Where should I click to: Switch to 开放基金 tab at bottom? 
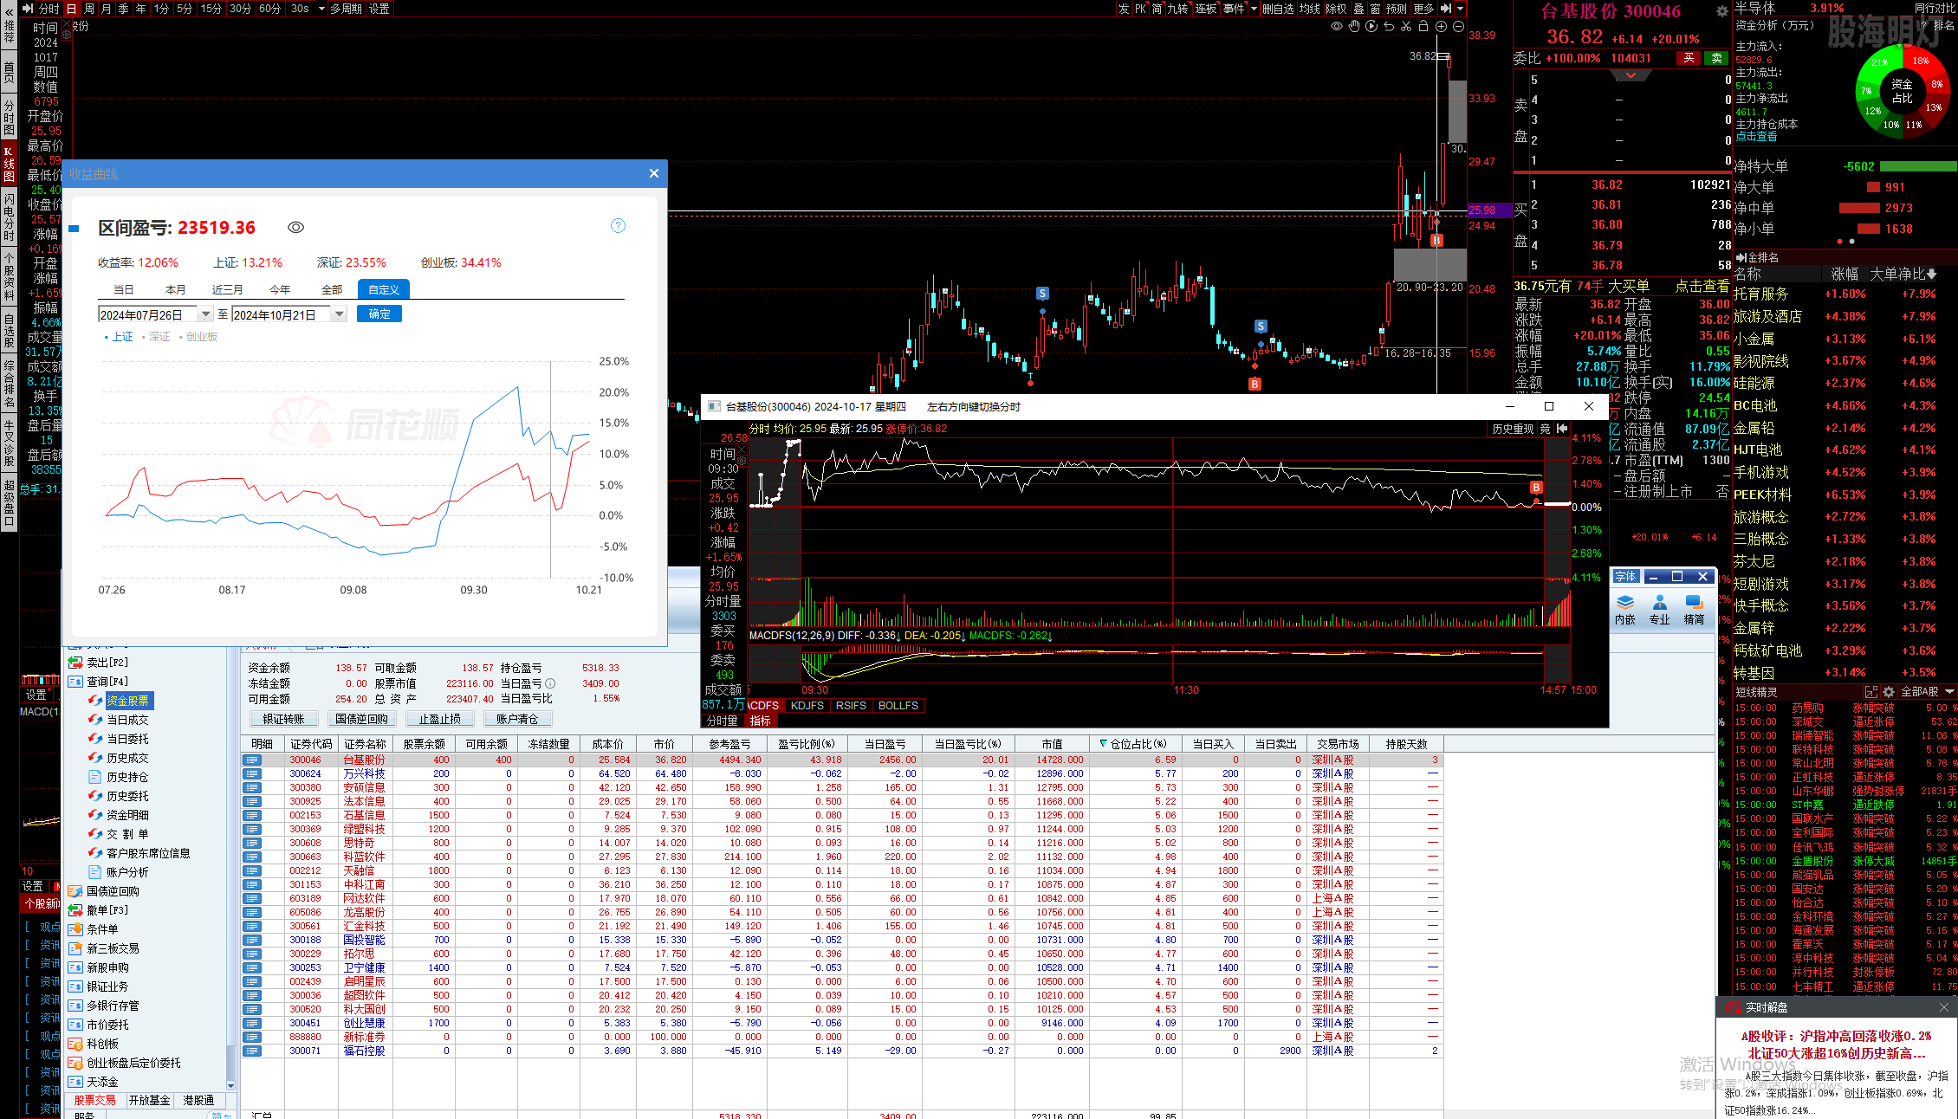point(149,1101)
